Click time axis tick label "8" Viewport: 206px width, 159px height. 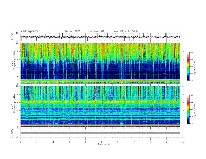[x=150, y=142]
